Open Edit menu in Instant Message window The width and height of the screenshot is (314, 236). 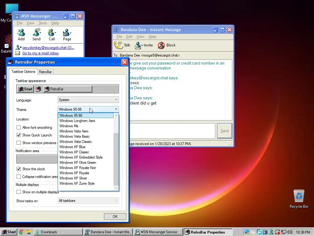[129, 37]
